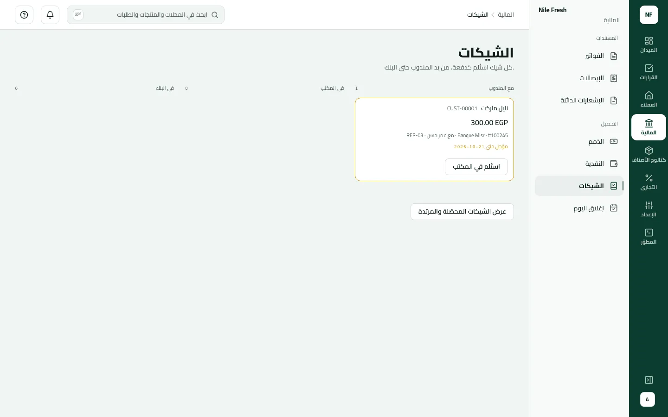The width and height of the screenshot is (668, 417).
Task: Click عرض الشيكات المحصّلة والمرتدة button
Action: click(x=462, y=212)
